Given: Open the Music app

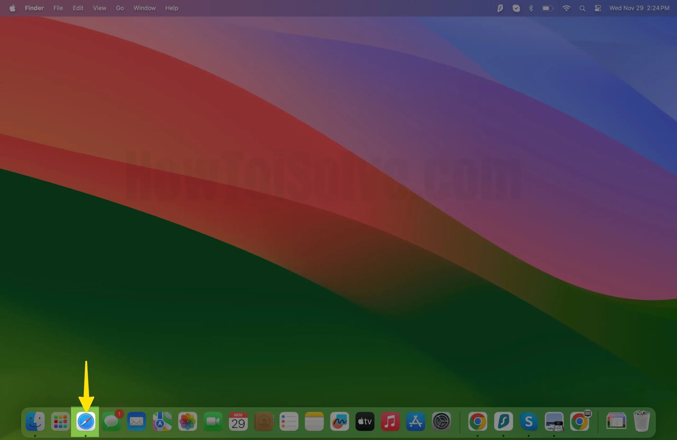Looking at the screenshot, I should click(x=390, y=421).
